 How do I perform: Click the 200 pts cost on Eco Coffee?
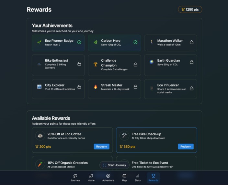click(x=43, y=147)
